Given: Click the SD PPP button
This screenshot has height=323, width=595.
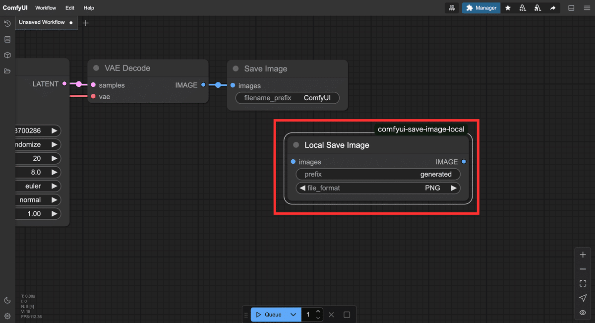Looking at the screenshot, I should pyautogui.click(x=452, y=8).
